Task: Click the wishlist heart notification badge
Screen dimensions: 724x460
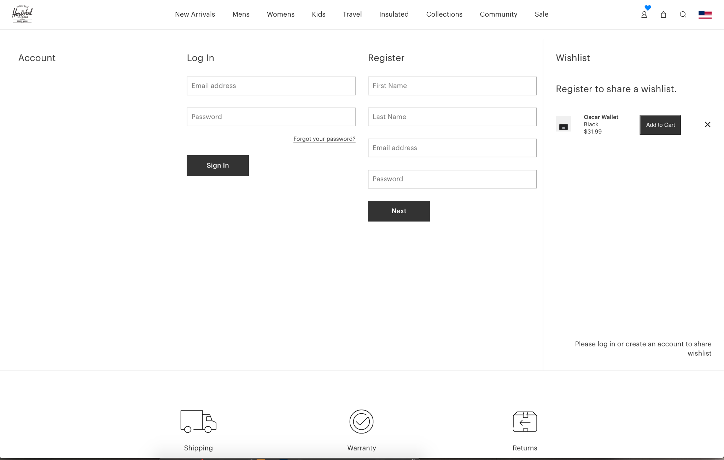Action: [648, 8]
